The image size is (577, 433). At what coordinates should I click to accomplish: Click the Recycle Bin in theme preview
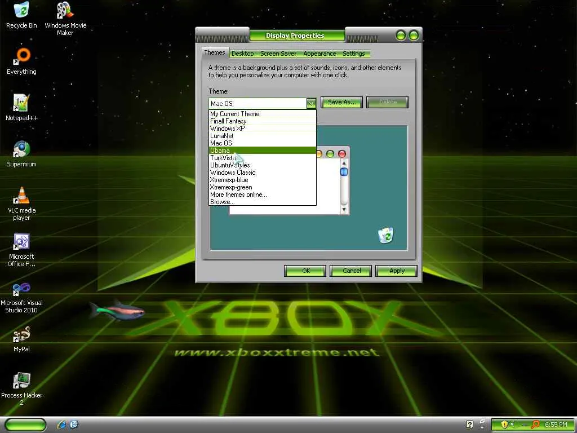point(385,235)
